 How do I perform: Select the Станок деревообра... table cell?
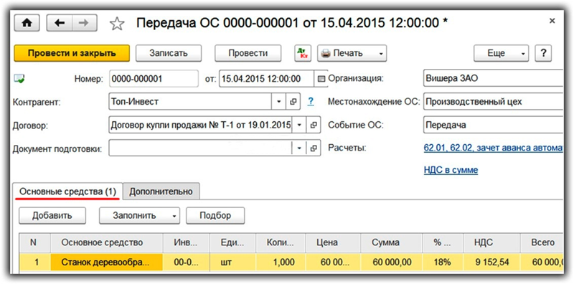click(x=106, y=262)
